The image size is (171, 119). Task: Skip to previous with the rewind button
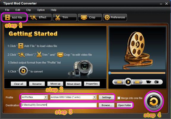119,82
